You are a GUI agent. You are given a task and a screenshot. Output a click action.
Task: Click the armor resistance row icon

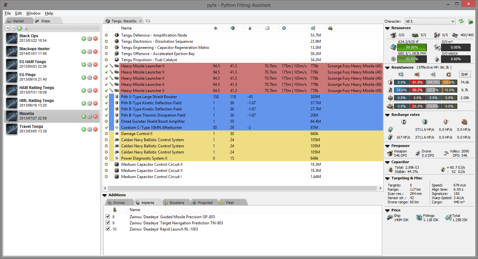(x=390, y=90)
